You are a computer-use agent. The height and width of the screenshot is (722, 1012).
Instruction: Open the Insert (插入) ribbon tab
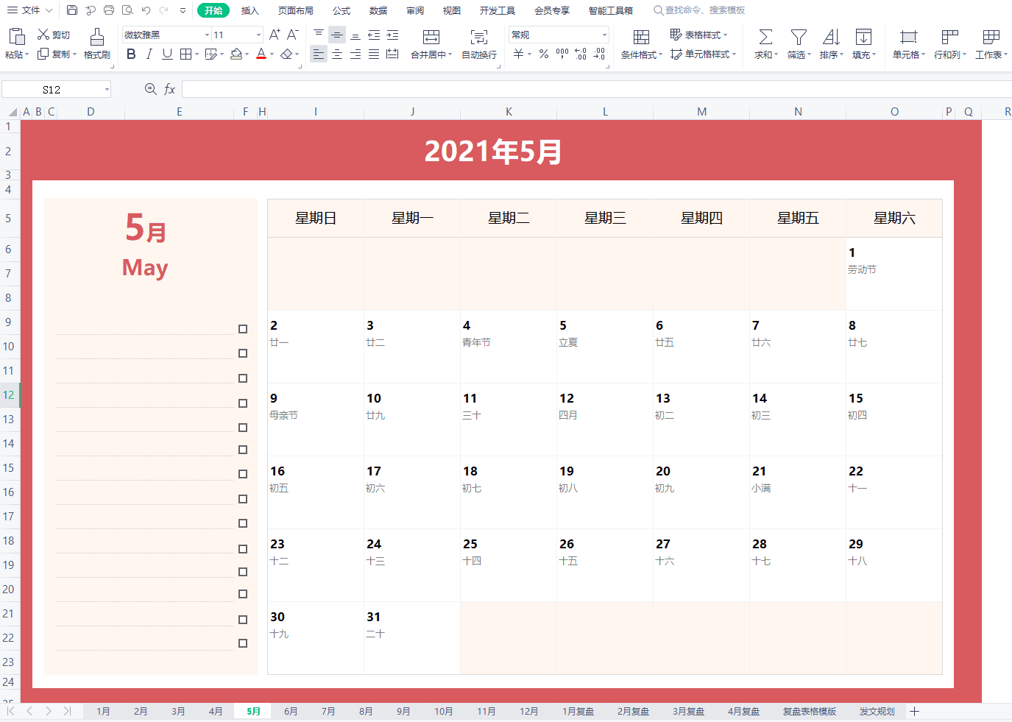point(250,10)
